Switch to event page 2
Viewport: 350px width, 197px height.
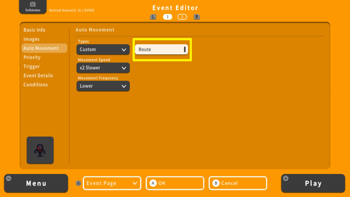coord(182,17)
